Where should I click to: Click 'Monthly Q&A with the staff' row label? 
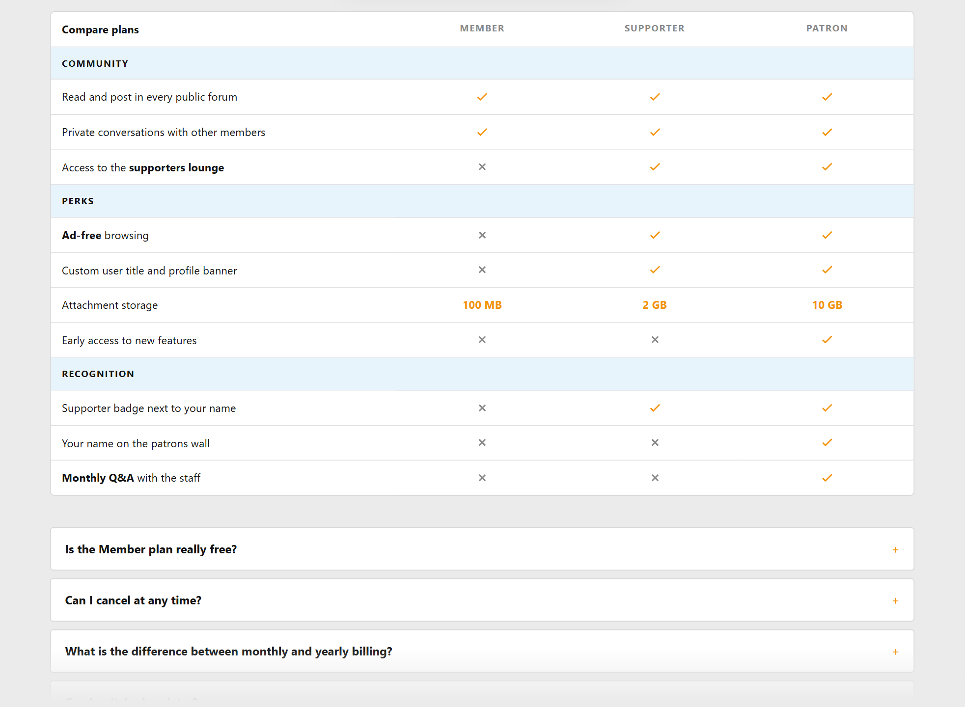(131, 478)
